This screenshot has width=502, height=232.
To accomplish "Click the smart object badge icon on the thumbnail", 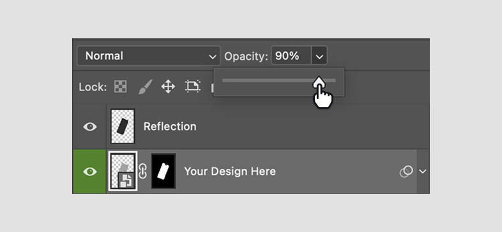I will point(127,181).
